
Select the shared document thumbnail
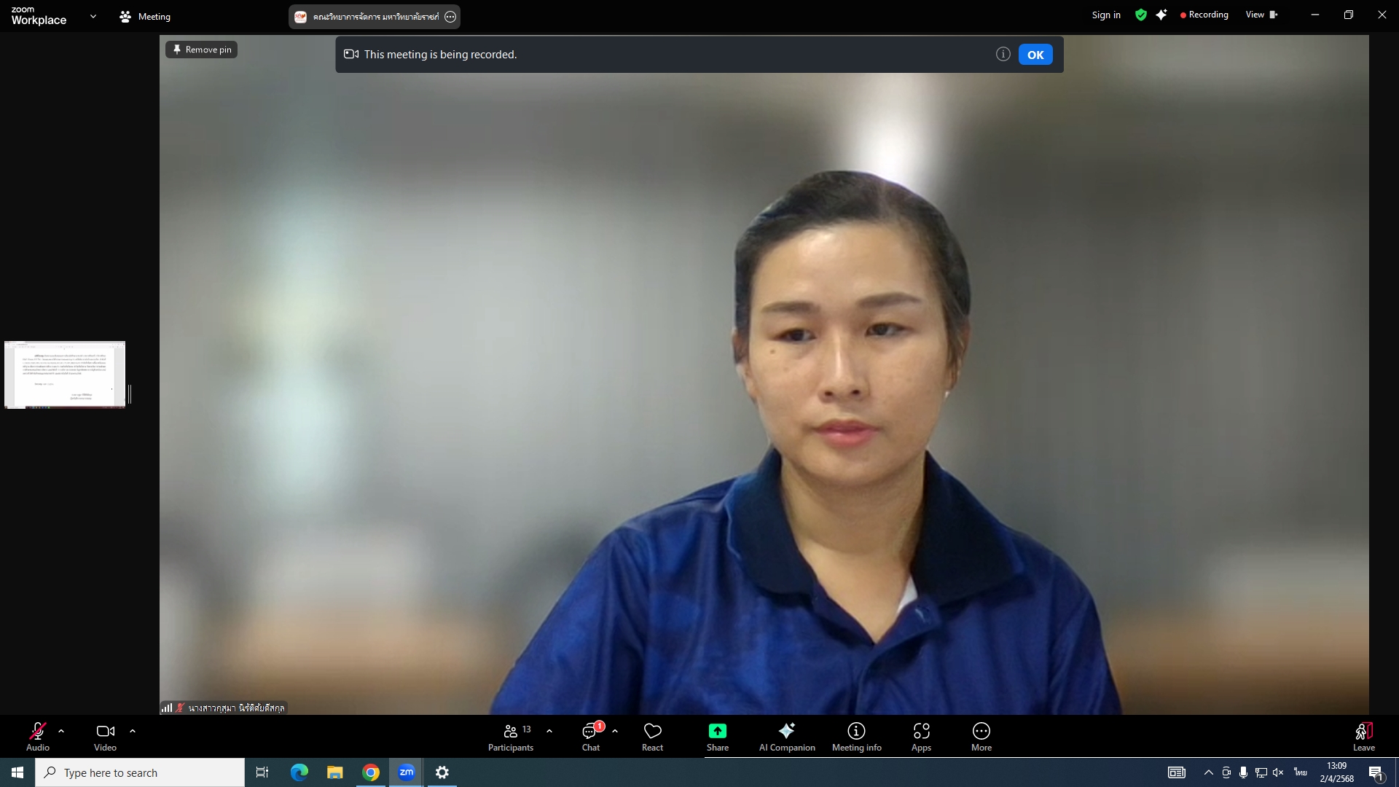tap(65, 375)
